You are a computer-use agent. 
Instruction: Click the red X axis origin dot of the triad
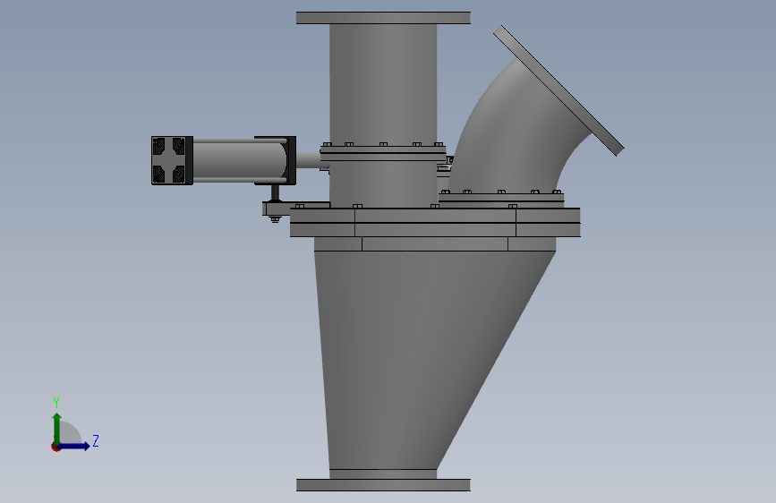[55, 447]
